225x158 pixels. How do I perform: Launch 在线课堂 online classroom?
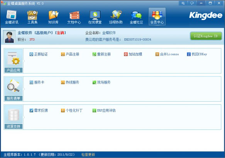pos(95,17)
